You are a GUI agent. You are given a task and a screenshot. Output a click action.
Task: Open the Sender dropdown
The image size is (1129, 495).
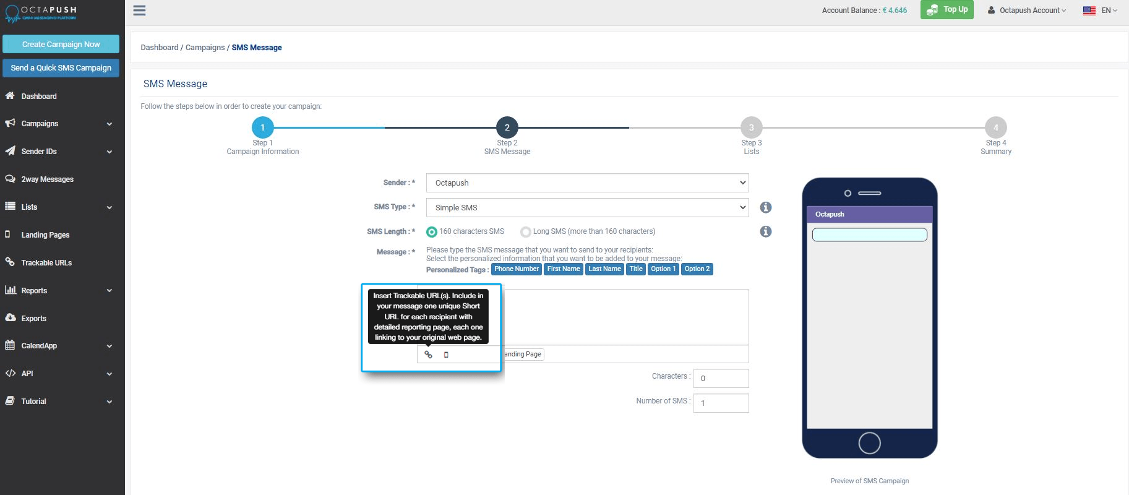(x=587, y=183)
